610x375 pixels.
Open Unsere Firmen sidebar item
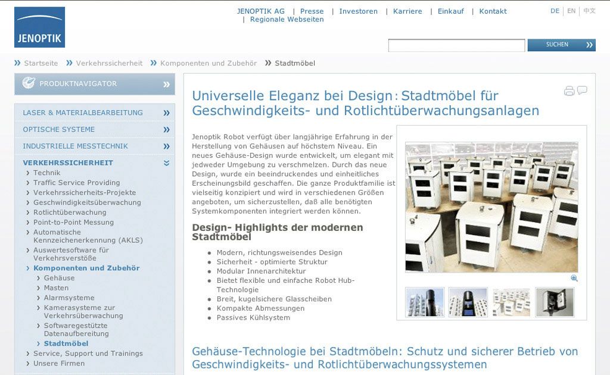[x=59, y=363]
